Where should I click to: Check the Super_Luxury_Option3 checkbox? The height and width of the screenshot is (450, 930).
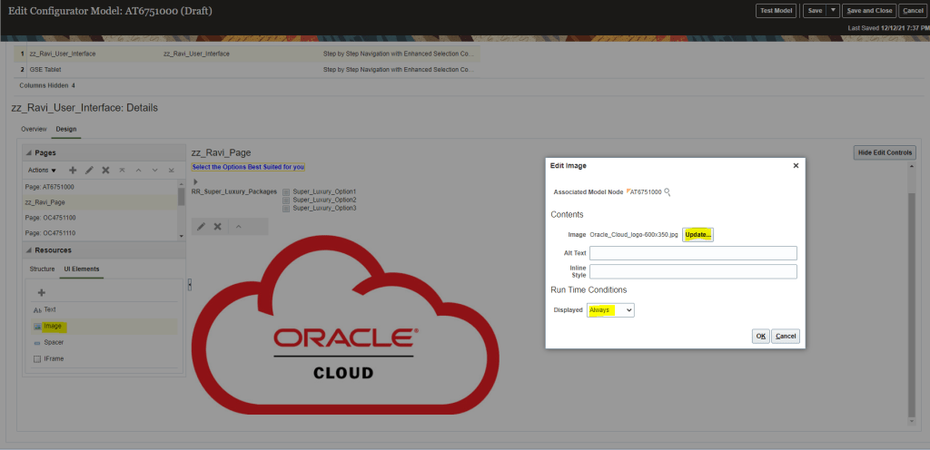pyautogui.click(x=286, y=209)
